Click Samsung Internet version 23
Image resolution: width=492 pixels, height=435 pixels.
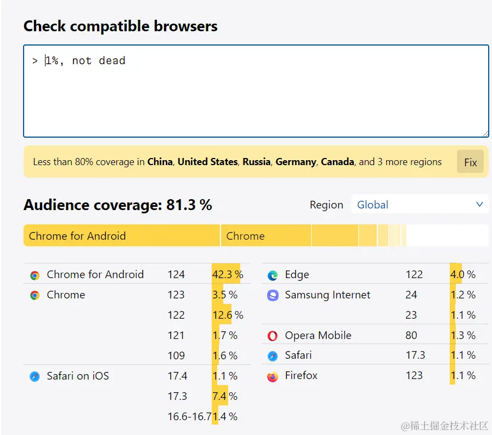point(411,315)
